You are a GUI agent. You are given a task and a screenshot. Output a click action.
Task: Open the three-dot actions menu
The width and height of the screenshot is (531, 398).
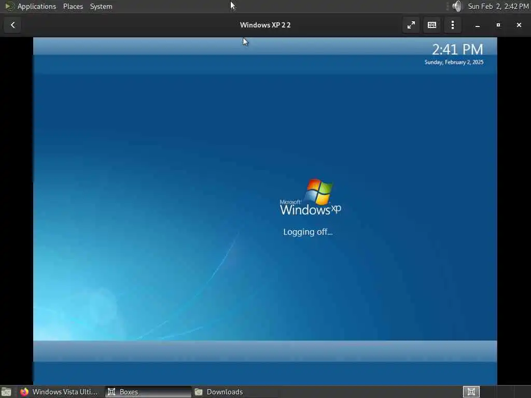coord(452,25)
